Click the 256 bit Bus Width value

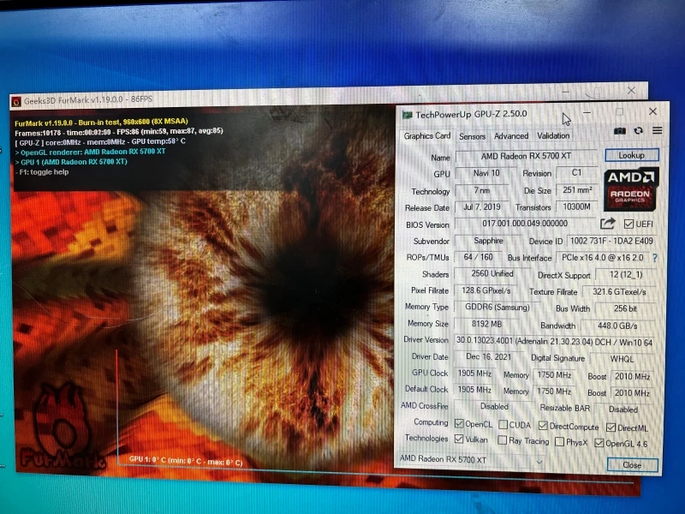(x=625, y=308)
